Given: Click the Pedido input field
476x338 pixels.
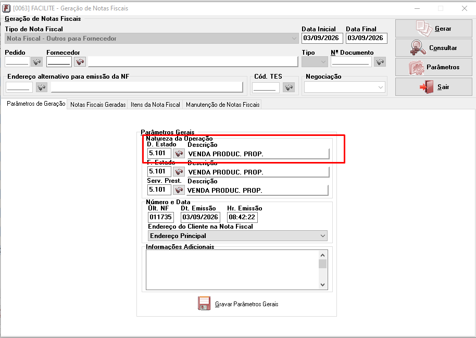Looking at the screenshot, I should (x=17, y=61).
